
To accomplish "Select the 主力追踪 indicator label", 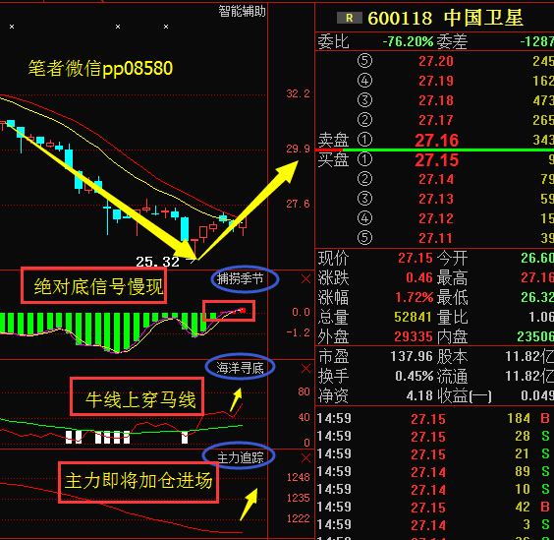I will tap(241, 458).
